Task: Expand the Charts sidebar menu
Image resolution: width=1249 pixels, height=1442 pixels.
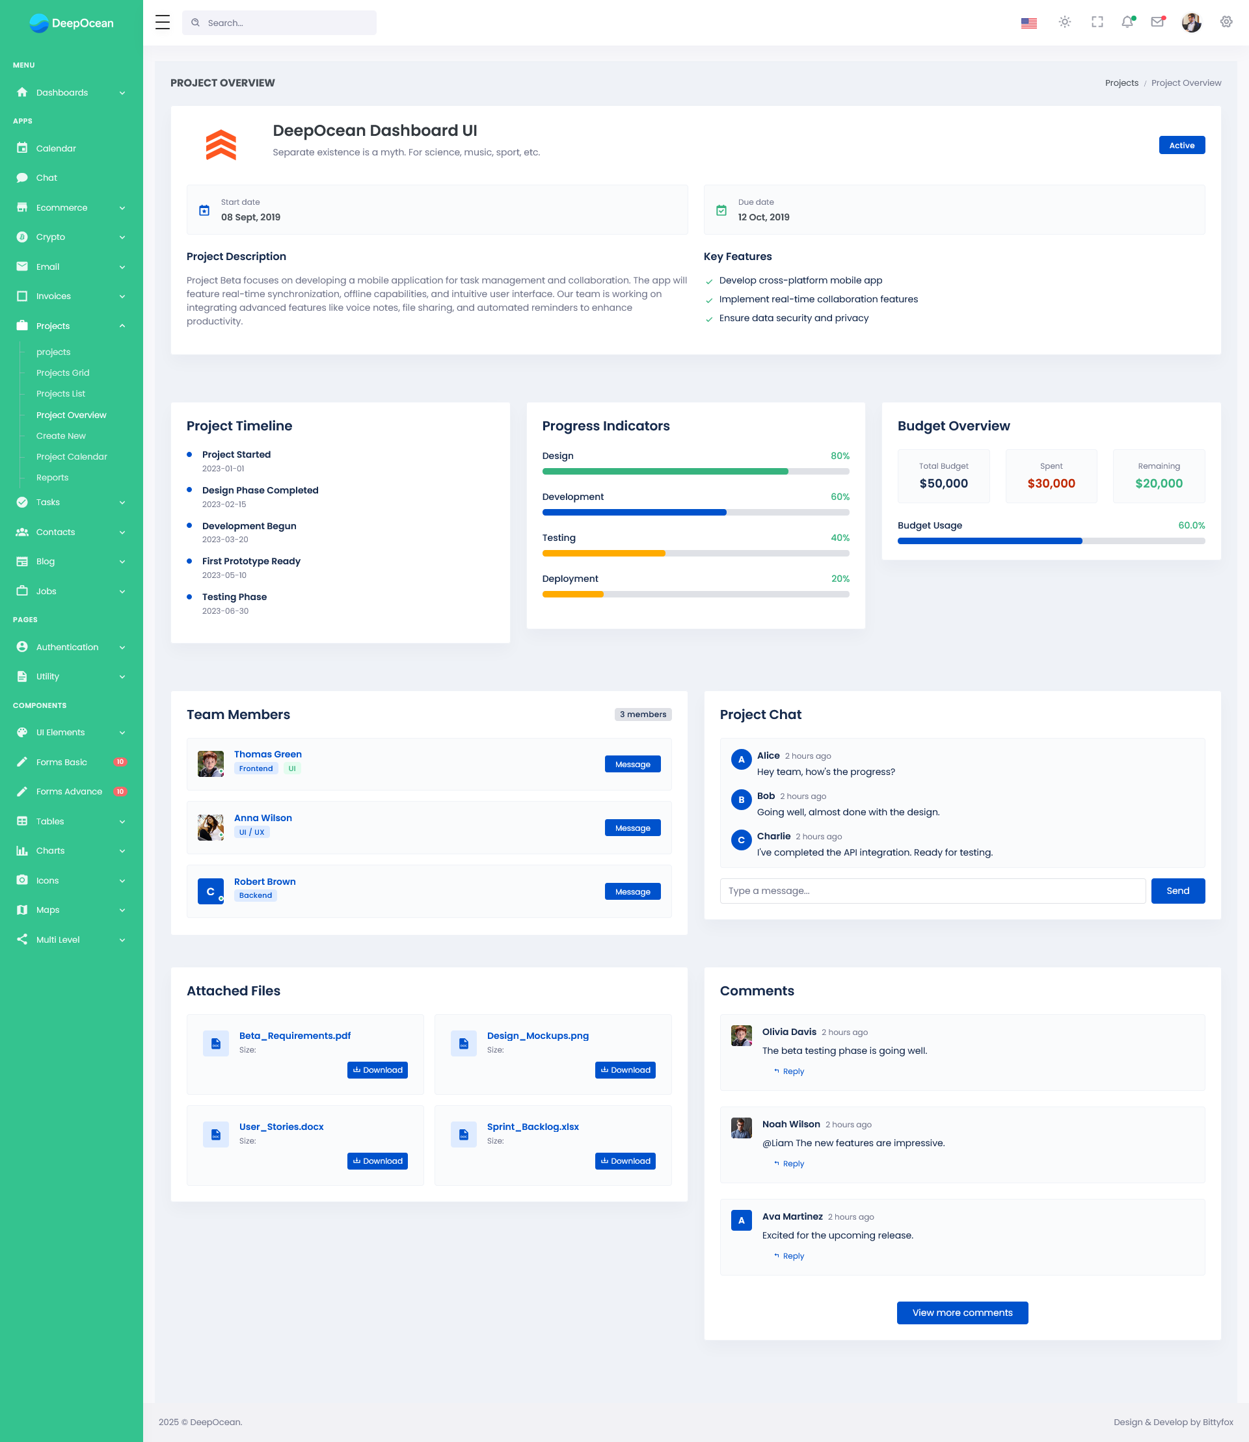Action: pos(49,850)
